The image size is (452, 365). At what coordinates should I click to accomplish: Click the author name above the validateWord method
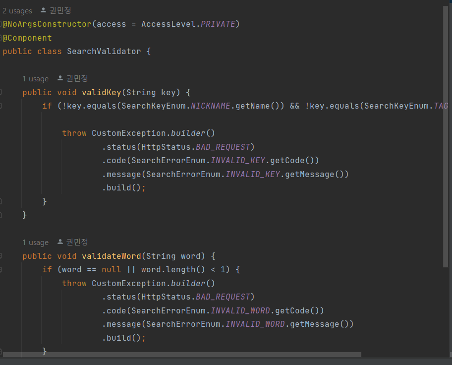(x=77, y=242)
